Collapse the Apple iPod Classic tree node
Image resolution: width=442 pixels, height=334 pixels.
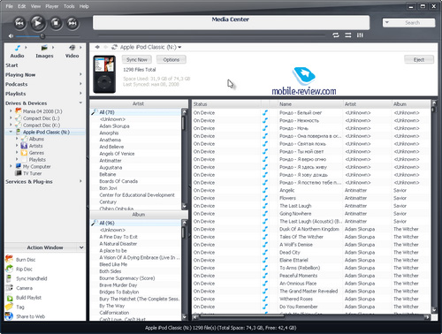11,132
